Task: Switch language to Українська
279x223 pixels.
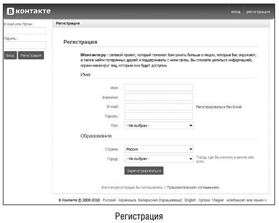Action: (127, 200)
